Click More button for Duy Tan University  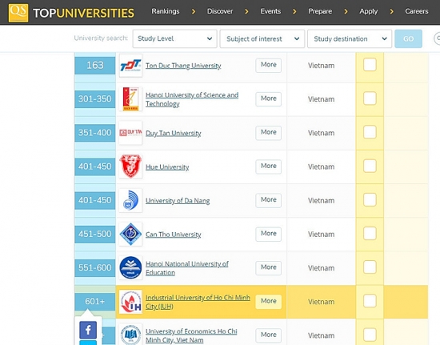268,133
